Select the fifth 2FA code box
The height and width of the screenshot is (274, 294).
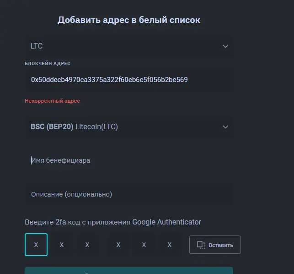tap(144, 245)
